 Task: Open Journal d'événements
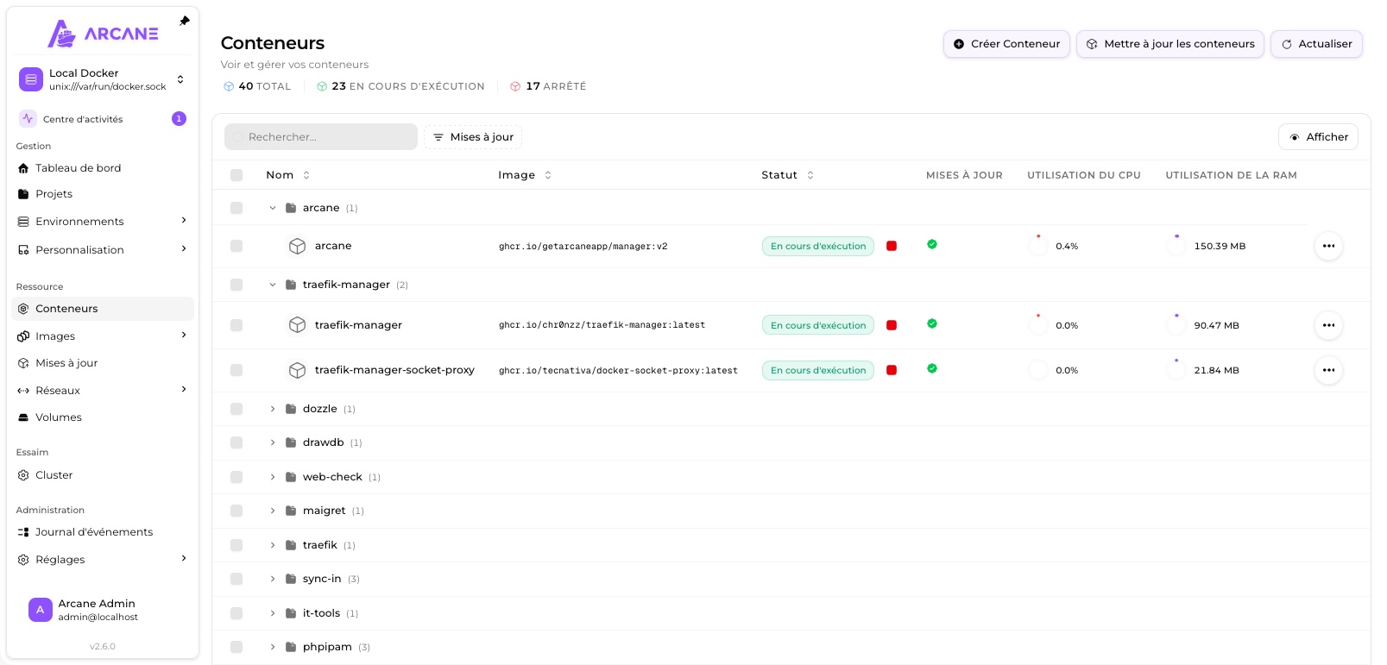[103, 532]
